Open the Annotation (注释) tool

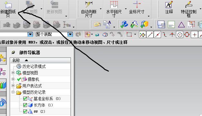(x=169, y=7)
